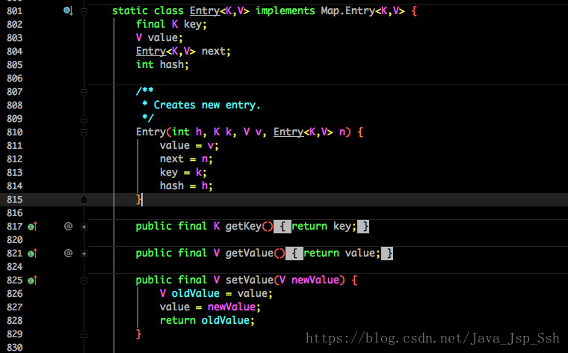Click the 'newValue' parameter on line 825
This screenshot has height=353, width=568.
315,280
